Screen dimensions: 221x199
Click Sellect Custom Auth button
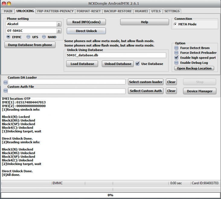(146, 91)
